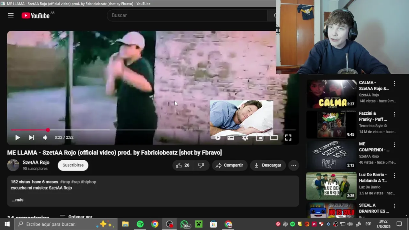The height and width of the screenshot is (230, 409).
Task: Play the video with the play button
Action: [18, 138]
